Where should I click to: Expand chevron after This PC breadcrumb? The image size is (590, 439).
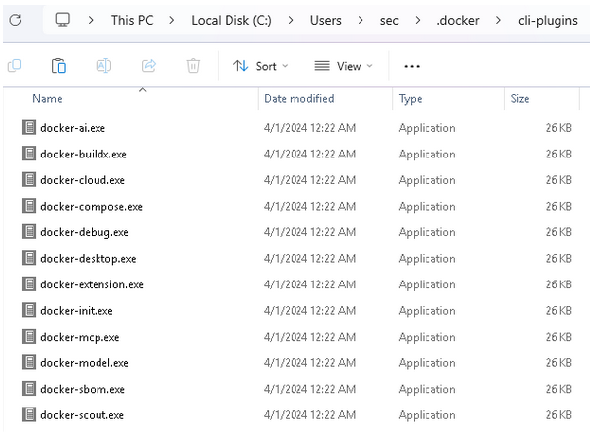click(172, 20)
